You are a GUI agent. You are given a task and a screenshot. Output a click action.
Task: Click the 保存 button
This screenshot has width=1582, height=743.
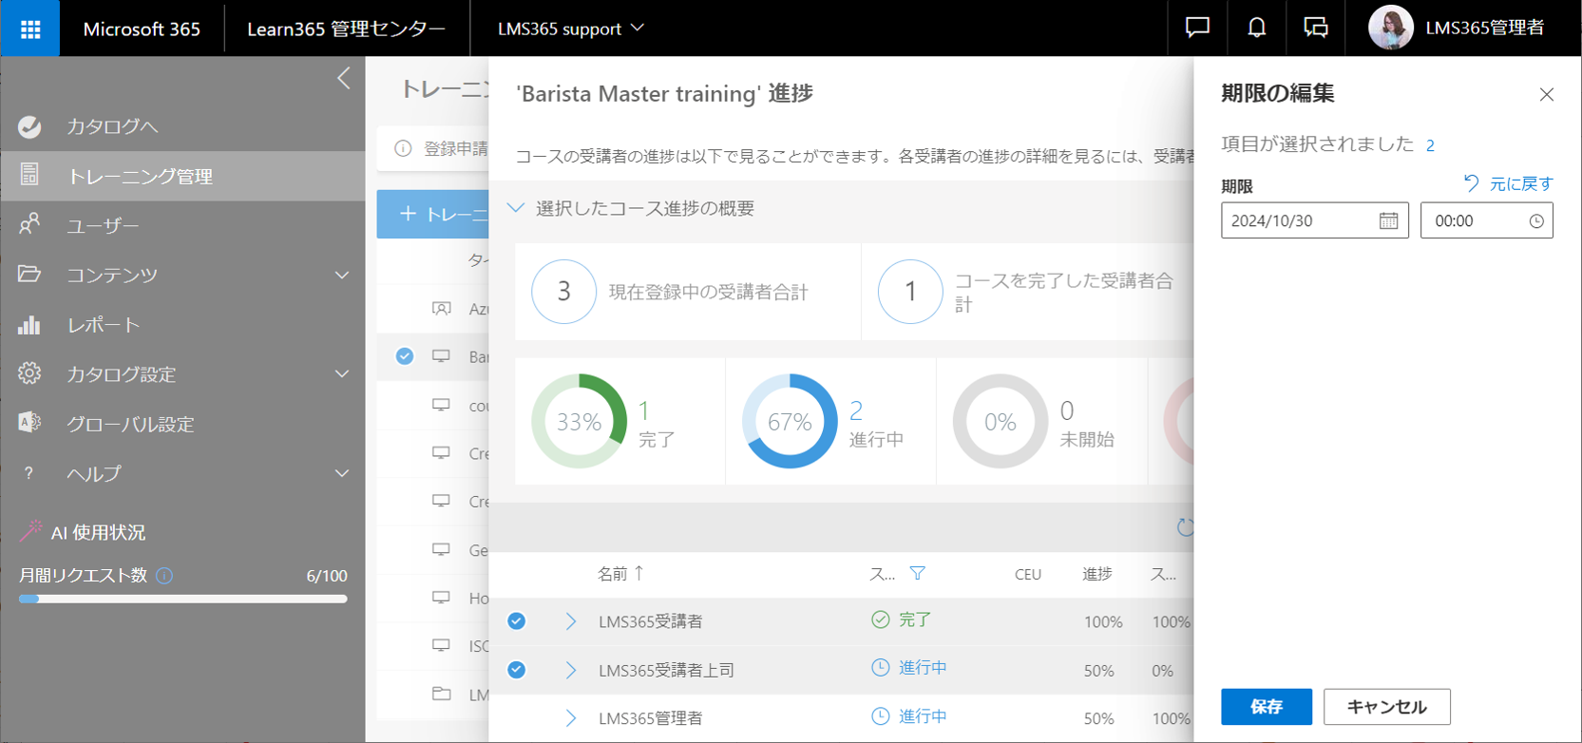coord(1267,707)
